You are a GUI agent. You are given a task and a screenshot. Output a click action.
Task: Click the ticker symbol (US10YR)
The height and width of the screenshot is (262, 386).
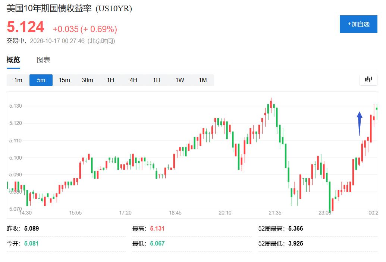pyautogui.click(x=114, y=9)
